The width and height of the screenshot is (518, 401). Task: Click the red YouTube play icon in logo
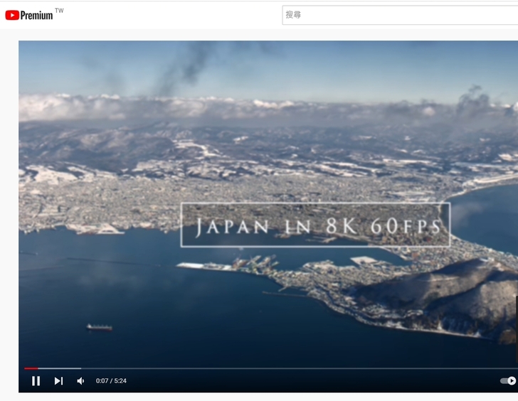(12, 15)
